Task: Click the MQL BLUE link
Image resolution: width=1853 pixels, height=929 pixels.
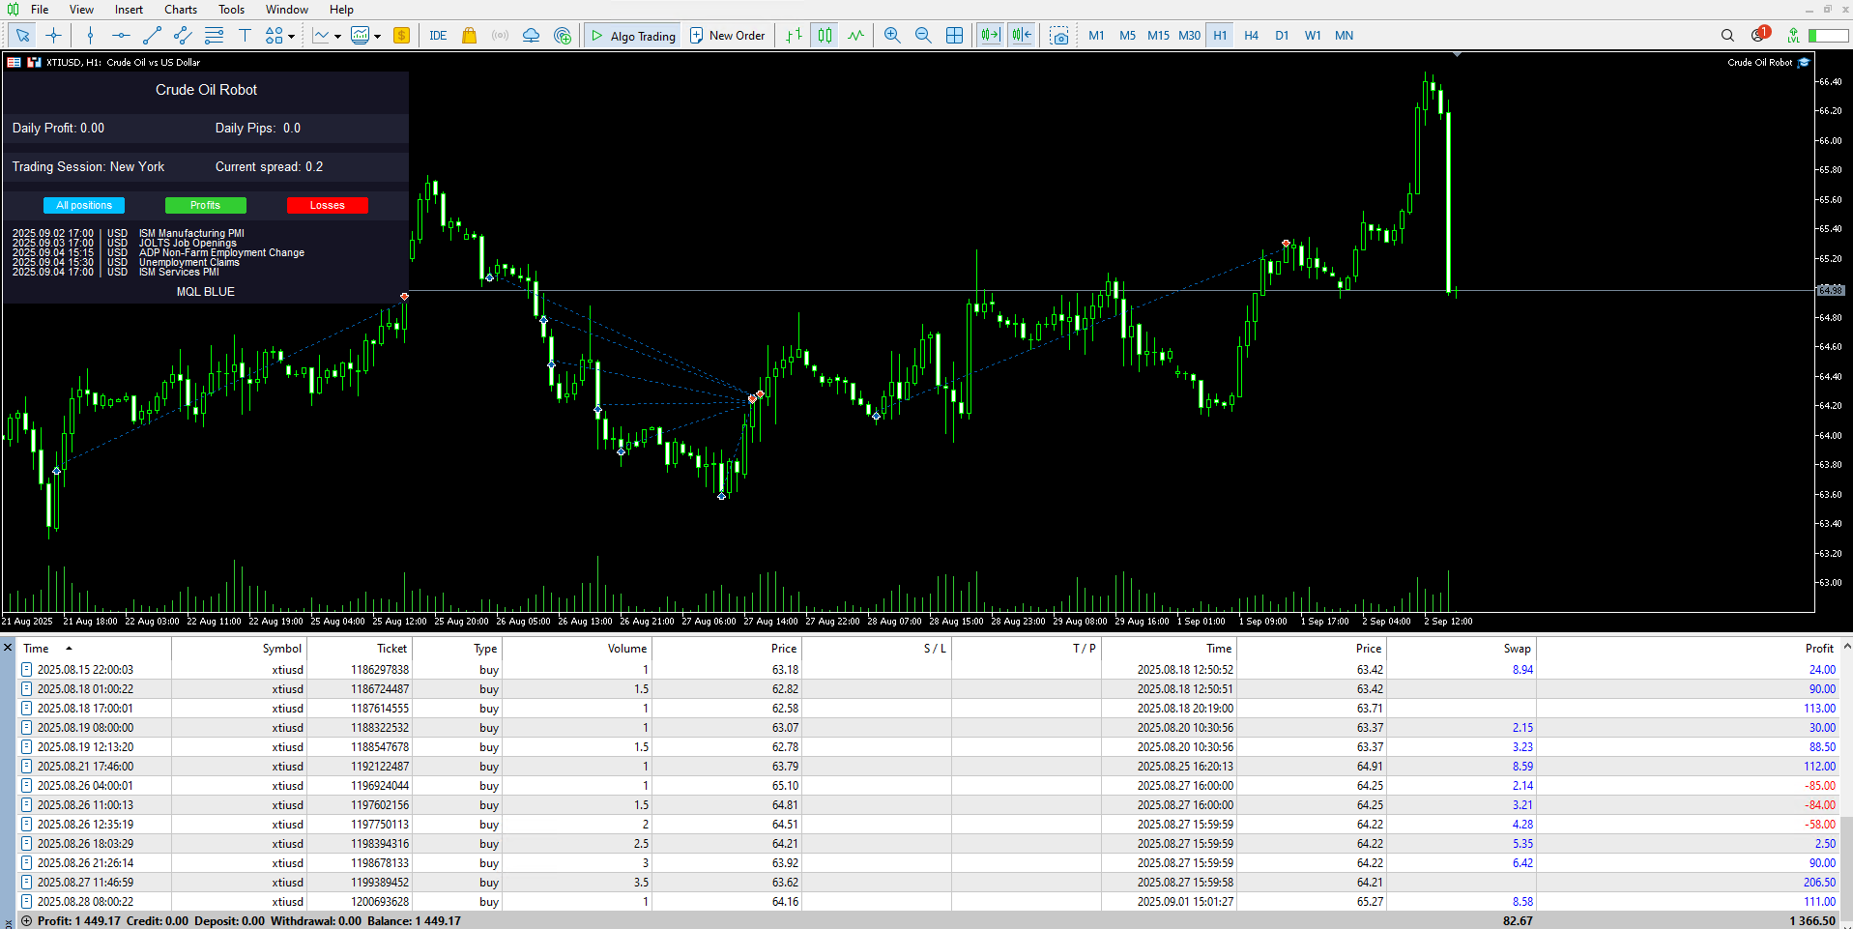Action: tap(205, 291)
